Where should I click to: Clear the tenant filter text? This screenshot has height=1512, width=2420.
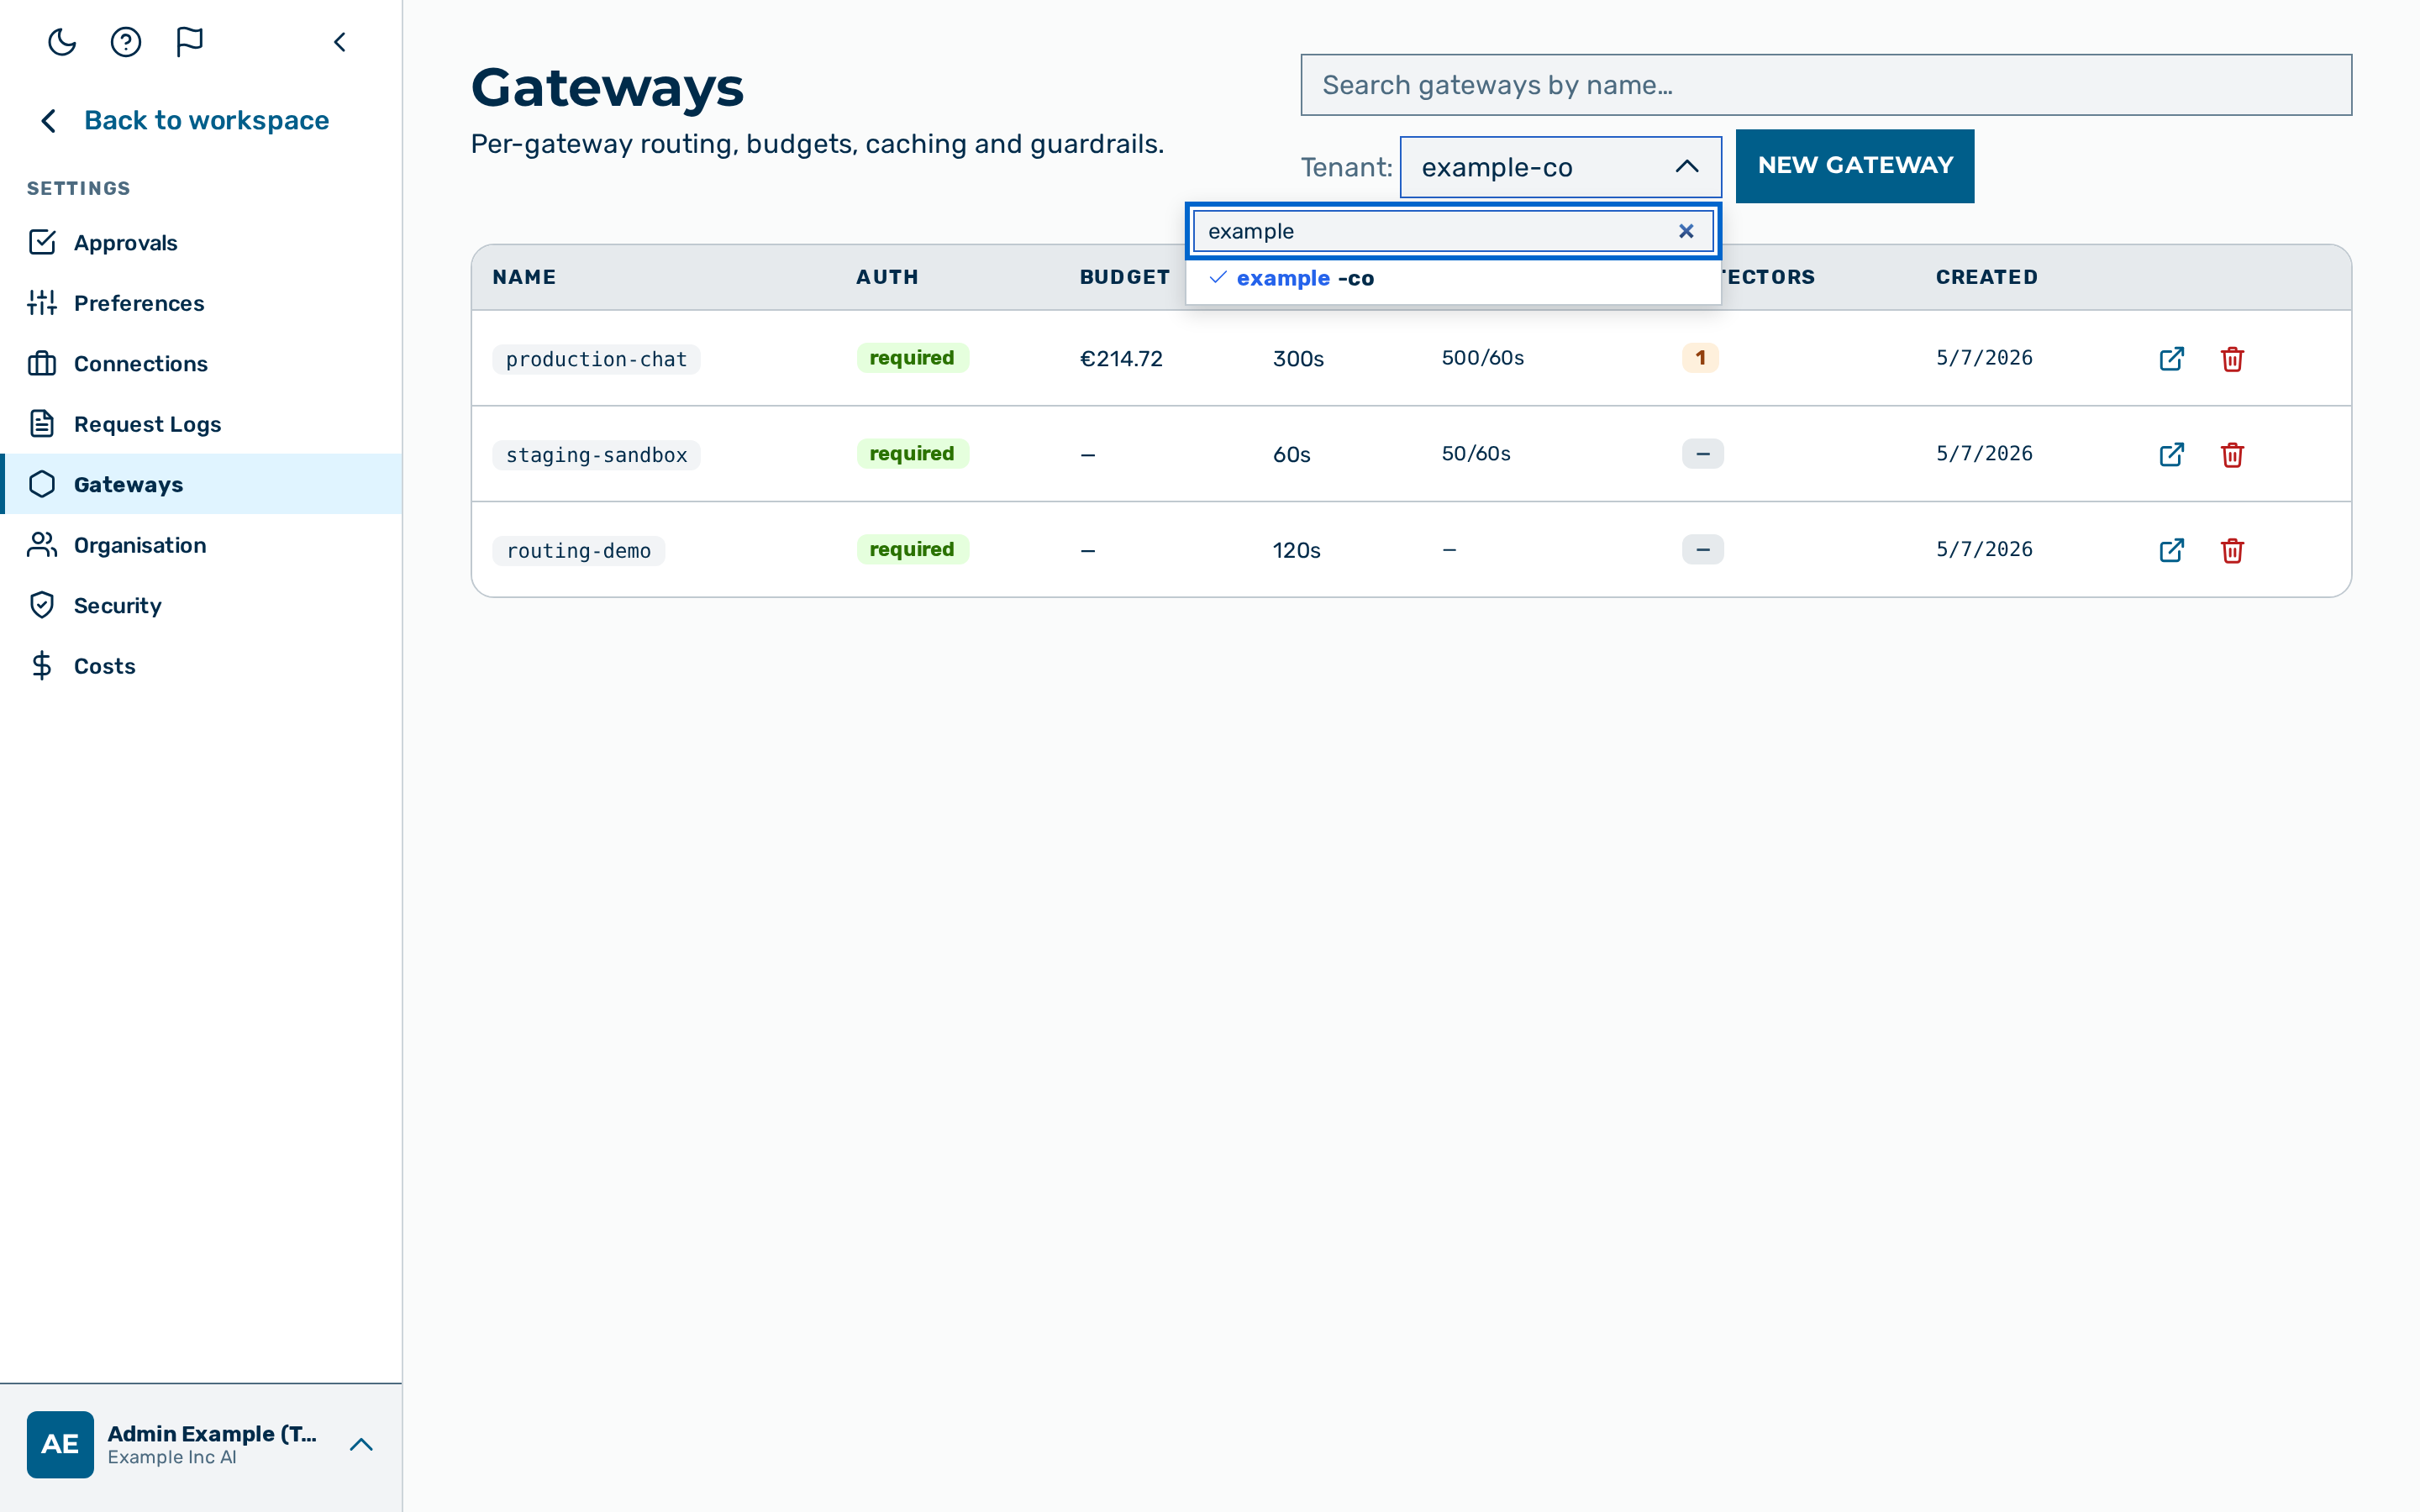1686,231
